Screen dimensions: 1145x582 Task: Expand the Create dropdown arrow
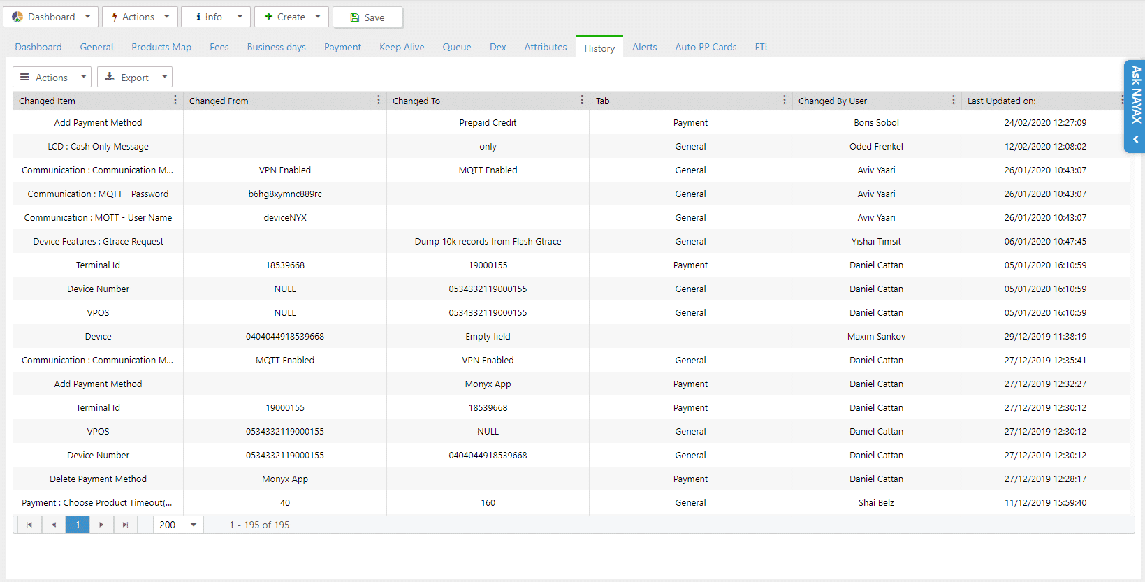pyautogui.click(x=318, y=17)
